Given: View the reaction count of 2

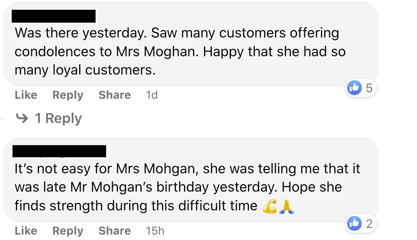Looking at the screenshot, I should (369, 224).
